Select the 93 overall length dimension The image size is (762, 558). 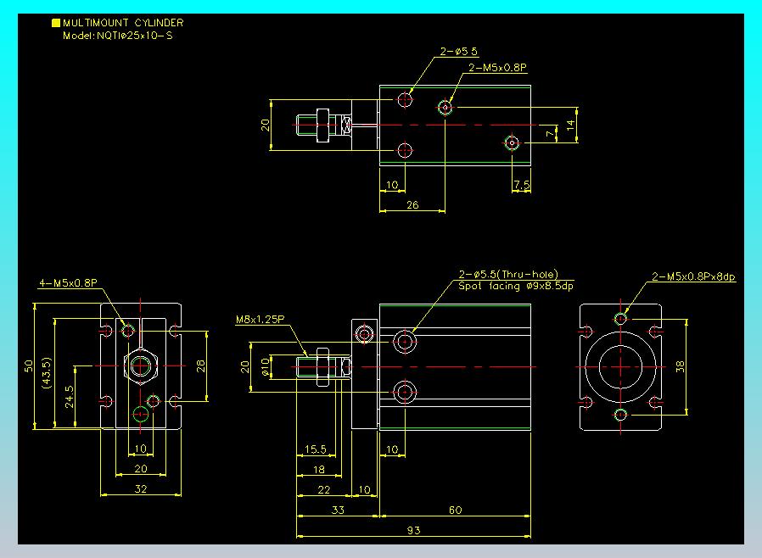coord(413,530)
